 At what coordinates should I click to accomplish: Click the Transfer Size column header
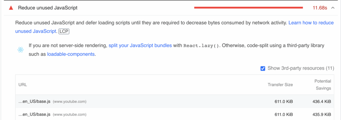click(280, 85)
